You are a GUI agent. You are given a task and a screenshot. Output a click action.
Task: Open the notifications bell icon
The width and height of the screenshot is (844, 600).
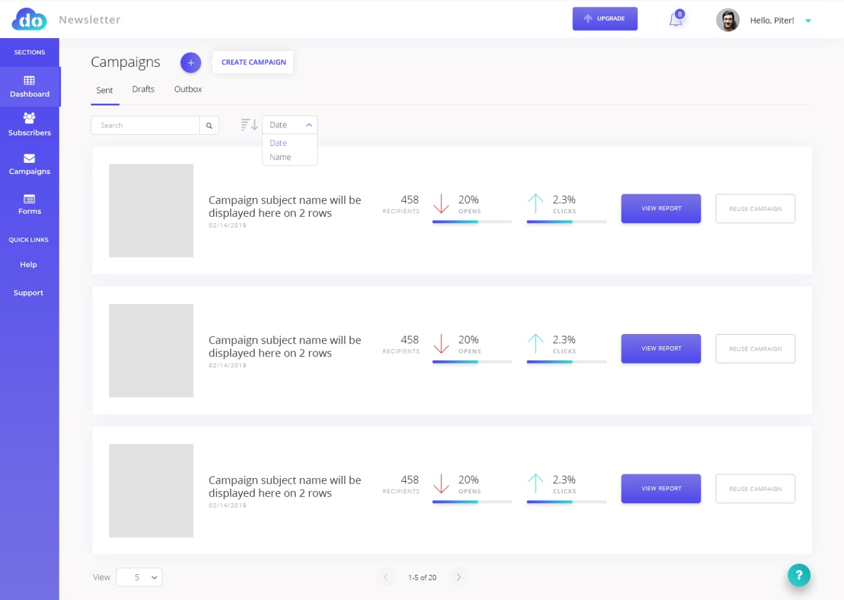[675, 19]
